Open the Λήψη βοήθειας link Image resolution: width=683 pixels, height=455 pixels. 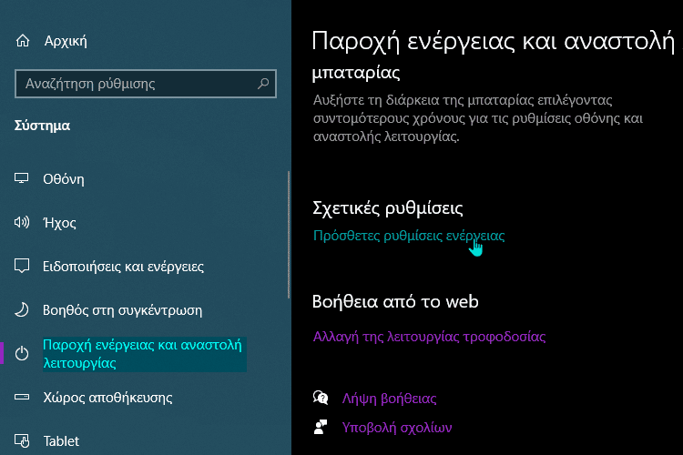point(390,399)
